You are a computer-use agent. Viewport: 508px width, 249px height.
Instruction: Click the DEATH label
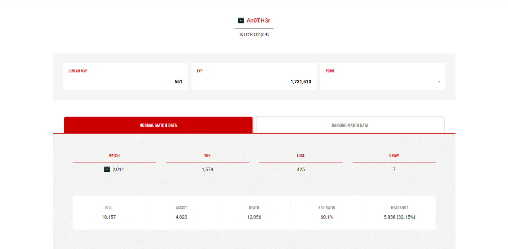click(x=254, y=208)
